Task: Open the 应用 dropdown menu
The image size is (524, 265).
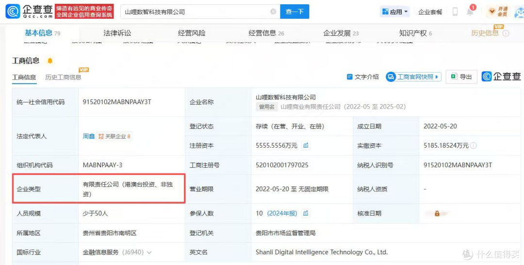Action: coord(395,12)
